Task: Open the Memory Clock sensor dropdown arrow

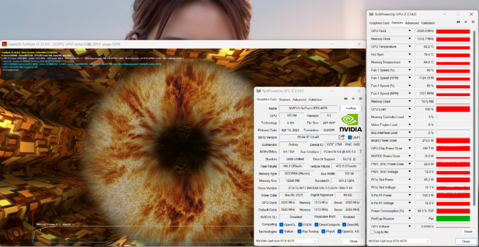Action: pos(409,39)
